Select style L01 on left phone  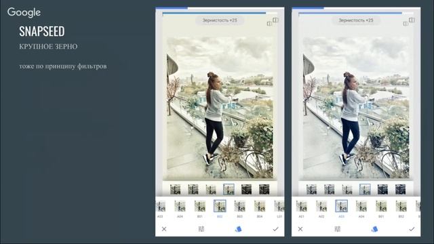[x=279, y=209]
